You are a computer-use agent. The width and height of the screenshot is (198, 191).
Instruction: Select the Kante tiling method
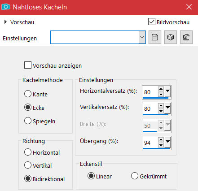[x=28, y=94]
